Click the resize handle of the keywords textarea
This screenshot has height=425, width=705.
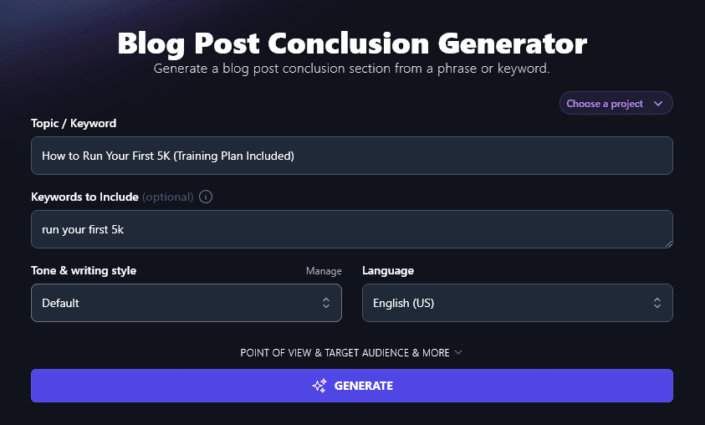[x=668, y=243]
